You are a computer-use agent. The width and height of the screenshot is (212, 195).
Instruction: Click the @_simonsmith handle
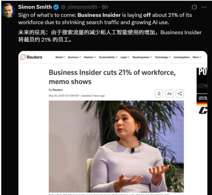click(x=79, y=7)
